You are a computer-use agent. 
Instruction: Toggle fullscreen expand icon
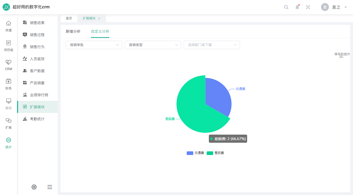pyautogui.click(x=308, y=7)
